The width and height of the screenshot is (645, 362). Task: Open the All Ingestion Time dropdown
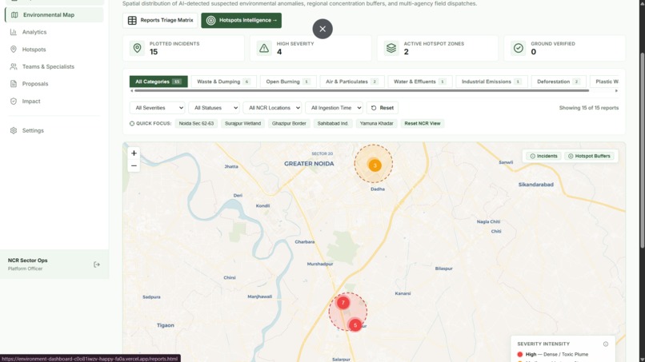coord(334,108)
